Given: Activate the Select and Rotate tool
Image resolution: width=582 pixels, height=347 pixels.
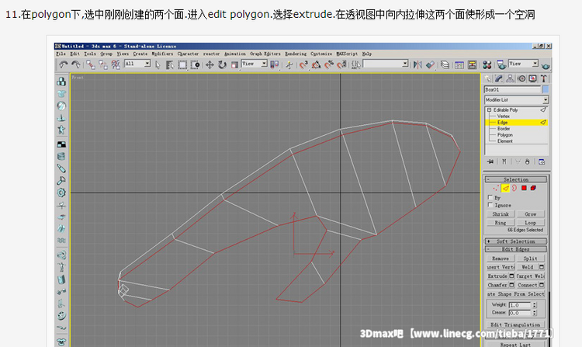Looking at the screenshot, I should coord(222,65).
